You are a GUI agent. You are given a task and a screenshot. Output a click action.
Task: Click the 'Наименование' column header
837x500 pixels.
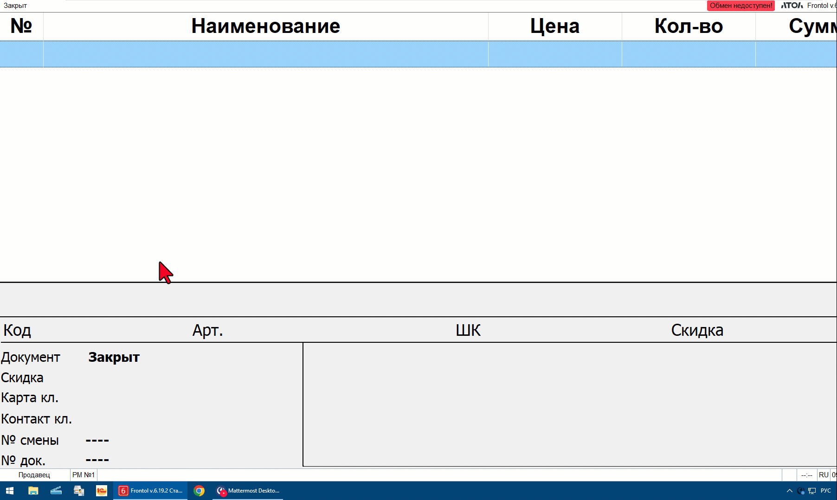click(265, 26)
